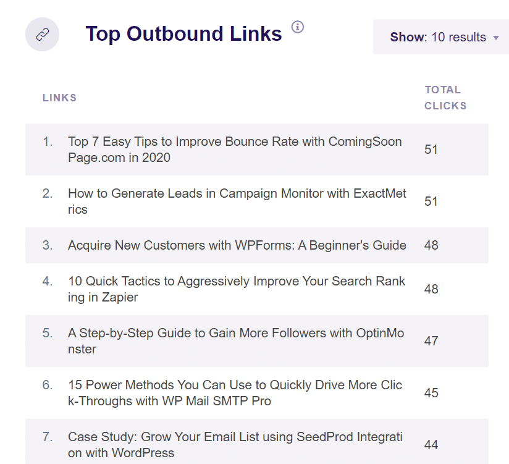The image size is (509, 464).
Task: Open the WP Mail SMTP Pro link
Action: (235, 392)
